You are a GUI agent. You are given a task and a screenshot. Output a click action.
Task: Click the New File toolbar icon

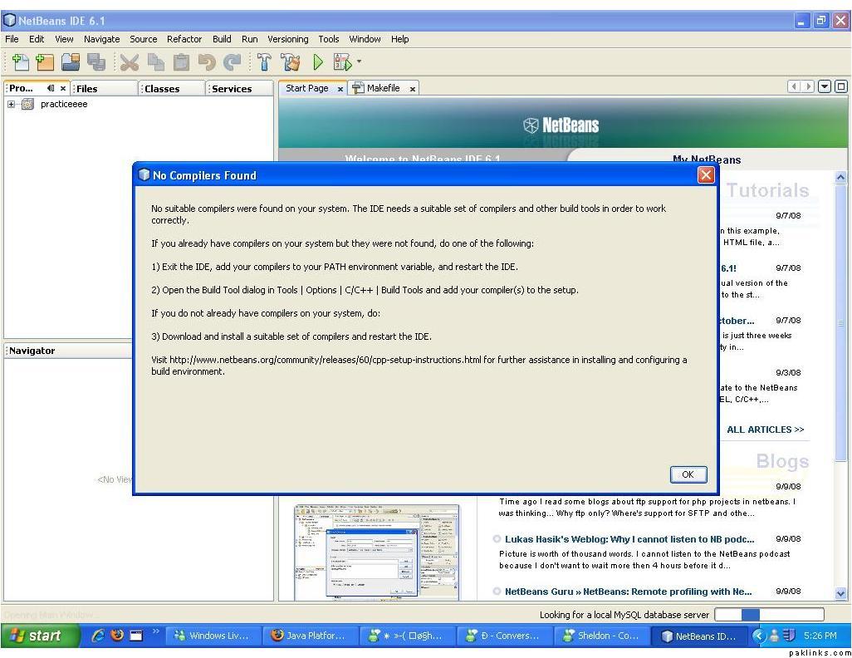tap(20, 61)
